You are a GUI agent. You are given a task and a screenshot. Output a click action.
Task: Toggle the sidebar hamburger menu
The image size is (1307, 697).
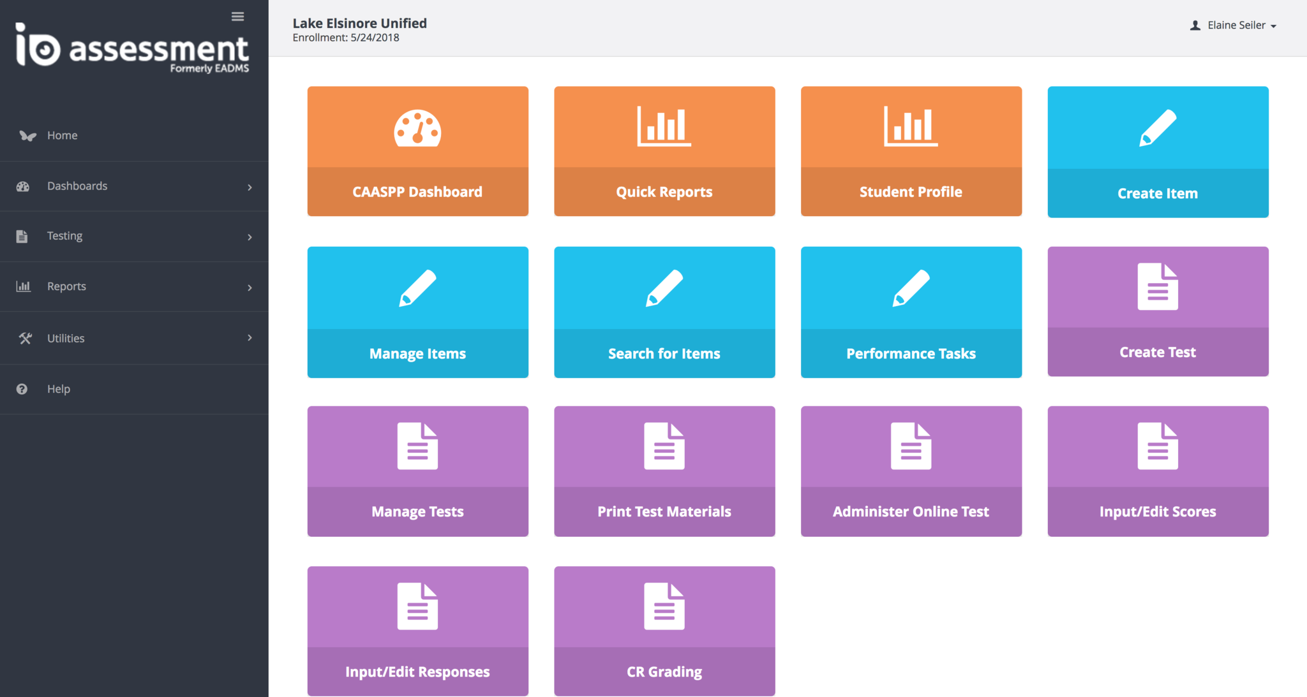pyautogui.click(x=237, y=17)
